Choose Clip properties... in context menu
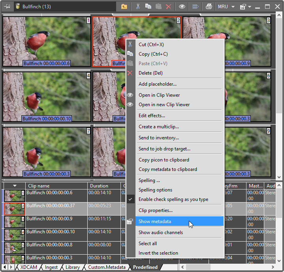Screen dimensions: 284x272 click(x=155, y=210)
